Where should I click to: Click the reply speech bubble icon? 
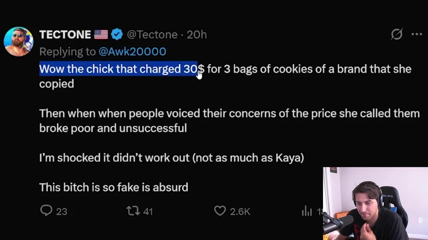tap(46, 211)
